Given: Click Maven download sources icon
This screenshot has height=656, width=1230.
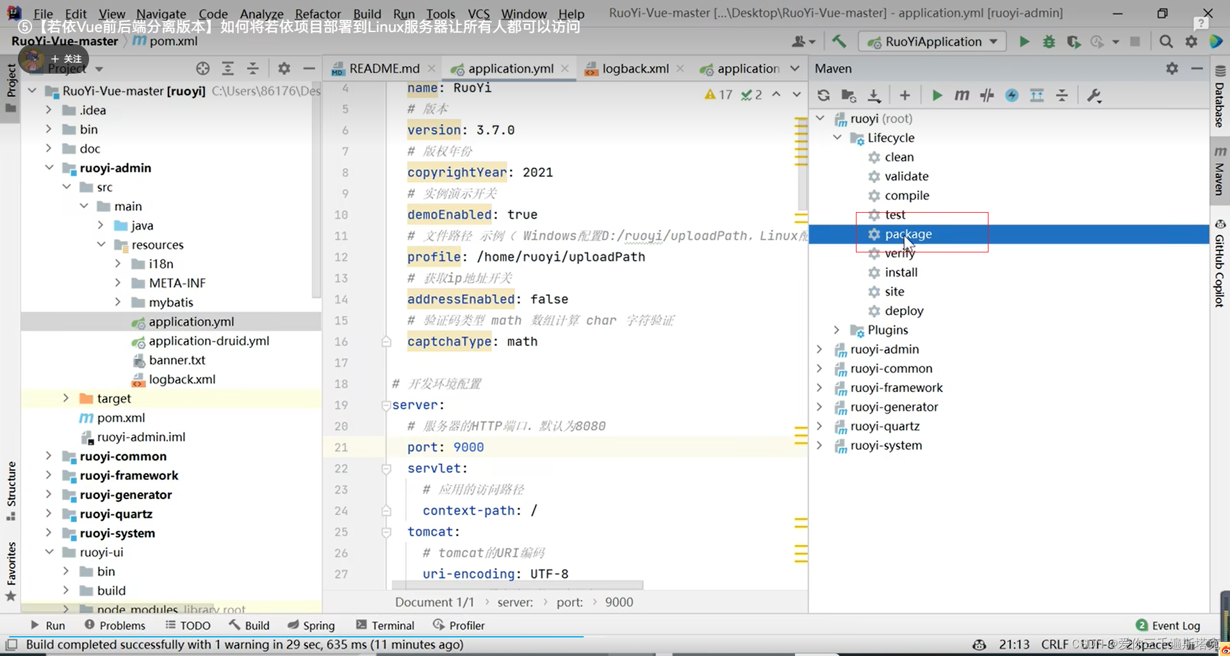Looking at the screenshot, I should tap(874, 95).
